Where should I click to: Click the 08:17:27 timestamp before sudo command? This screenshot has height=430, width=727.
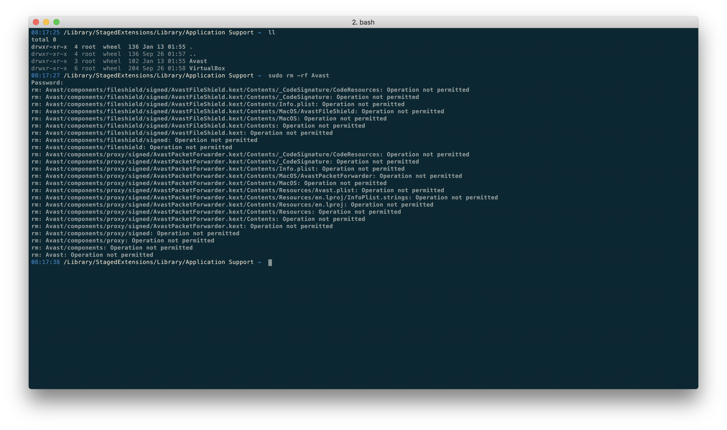click(x=45, y=76)
